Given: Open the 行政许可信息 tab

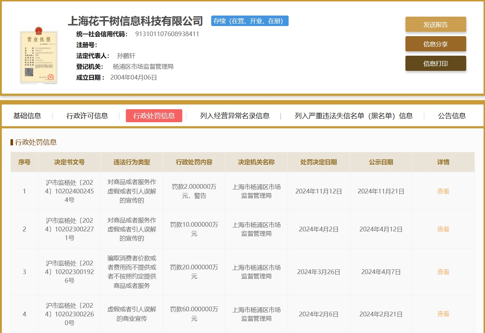Looking at the screenshot, I should point(87,116).
